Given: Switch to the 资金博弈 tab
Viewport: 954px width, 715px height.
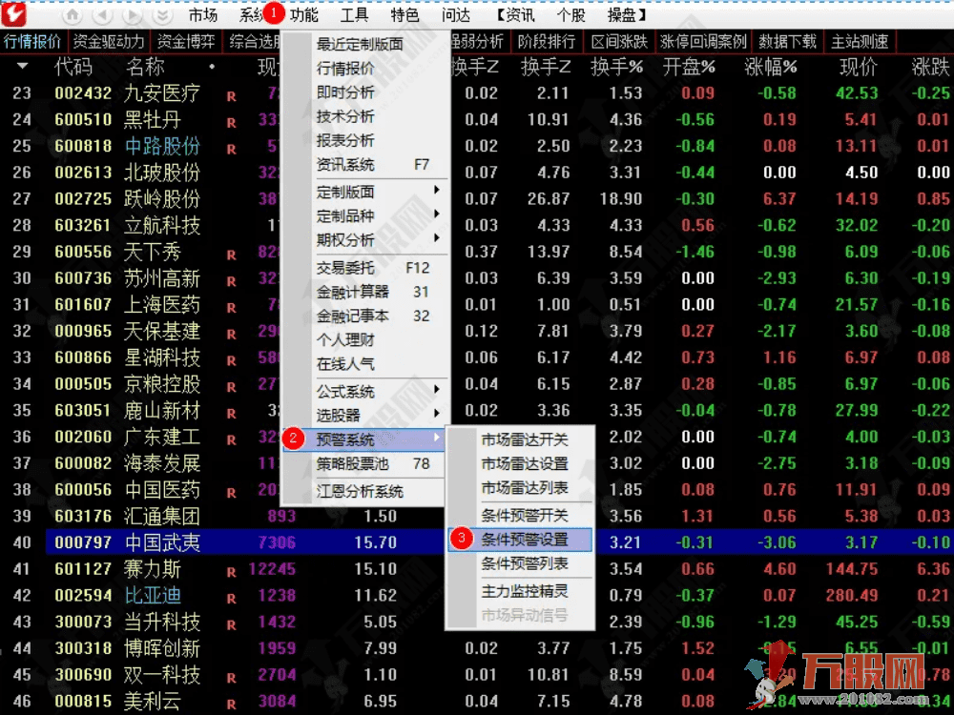Looking at the screenshot, I should 186,41.
